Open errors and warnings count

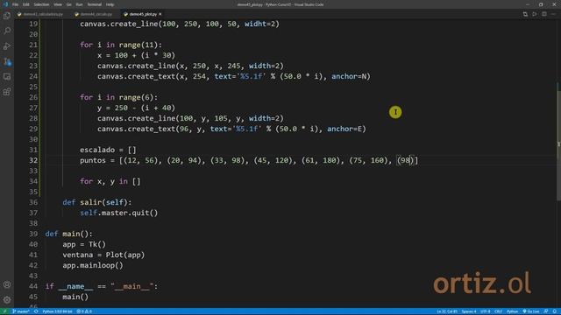(84, 311)
